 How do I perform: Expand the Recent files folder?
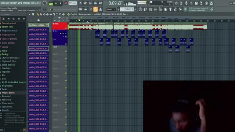click(x=7, y=27)
